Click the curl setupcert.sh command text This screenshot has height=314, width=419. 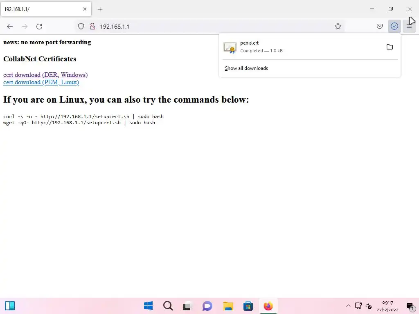click(83, 117)
